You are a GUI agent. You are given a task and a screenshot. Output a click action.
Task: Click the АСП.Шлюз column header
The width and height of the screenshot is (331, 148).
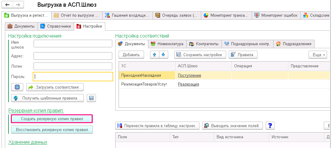pyautogui.click(x=204, y=66)
